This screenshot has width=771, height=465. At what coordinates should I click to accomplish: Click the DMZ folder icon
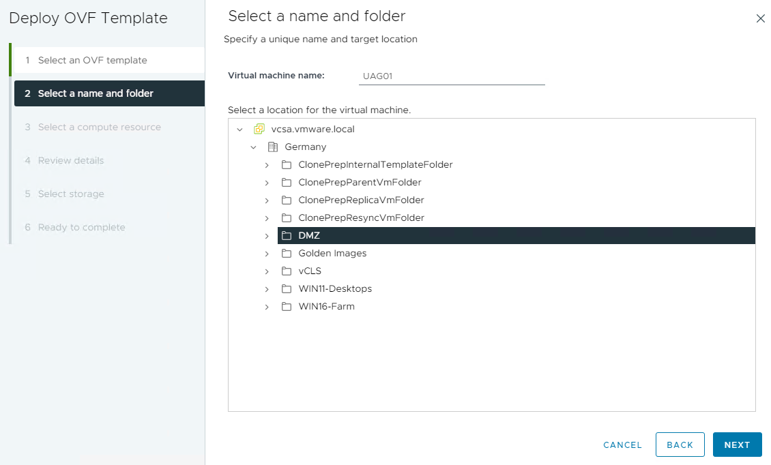(286, 235)
